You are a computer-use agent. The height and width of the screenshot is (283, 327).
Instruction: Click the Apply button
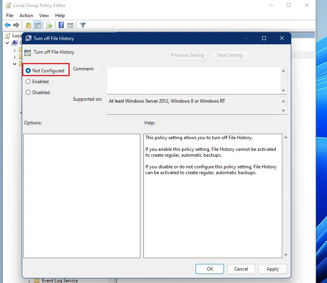(x=273, y=269)
